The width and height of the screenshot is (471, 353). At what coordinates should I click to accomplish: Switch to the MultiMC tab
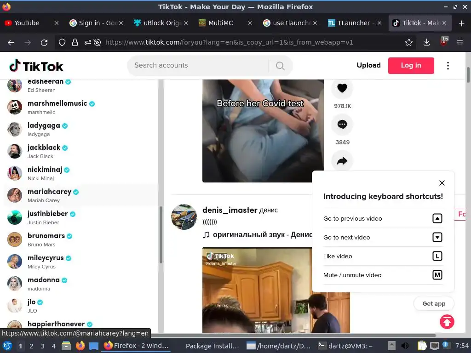click(x=225, y=23)
